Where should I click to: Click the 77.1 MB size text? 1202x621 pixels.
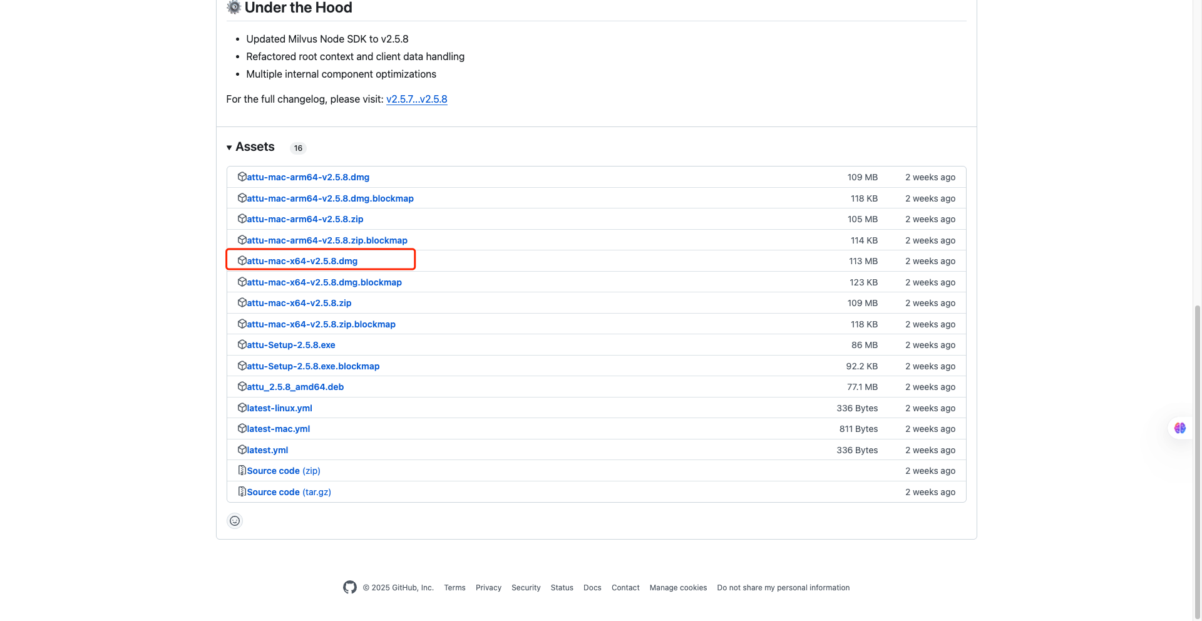click(863, 387)
